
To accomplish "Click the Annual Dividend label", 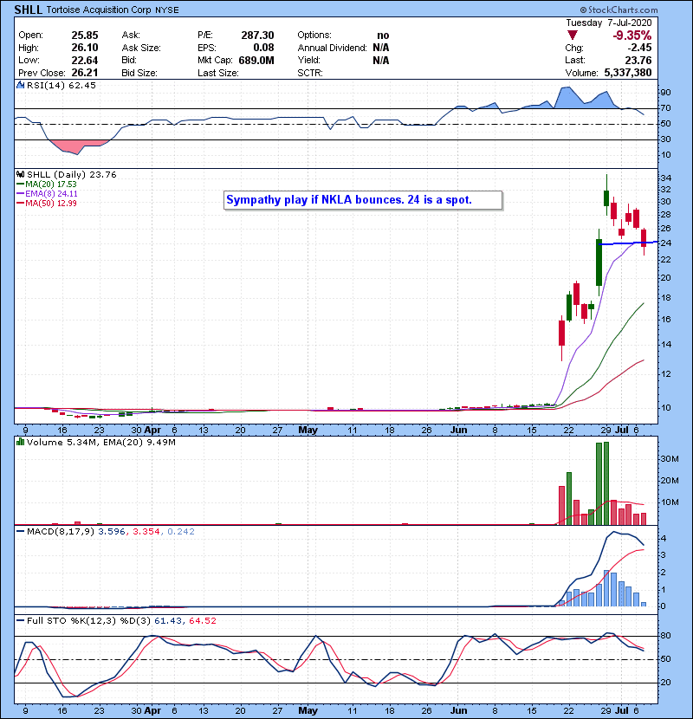I will (332, 48).
